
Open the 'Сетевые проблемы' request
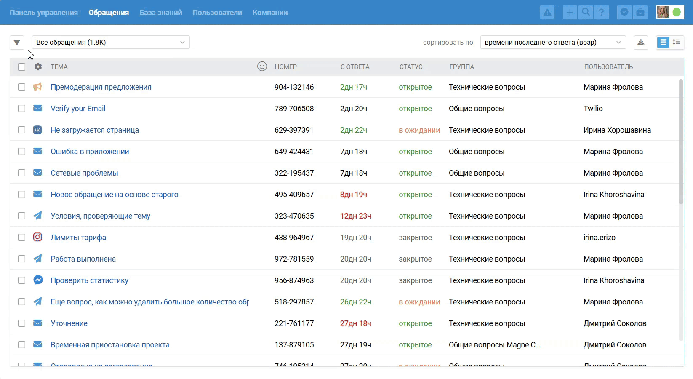coord(84,173)
